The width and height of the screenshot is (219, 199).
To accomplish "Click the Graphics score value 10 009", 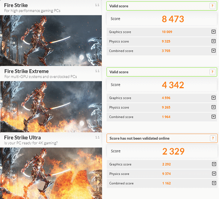I will pyautogui.click(x=167, y=32).
